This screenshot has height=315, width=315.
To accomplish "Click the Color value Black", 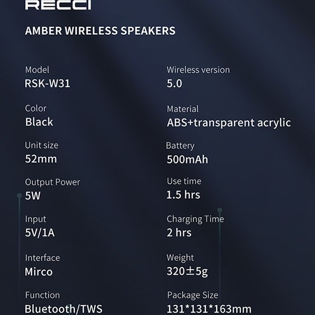I will (x=39, y=122).
